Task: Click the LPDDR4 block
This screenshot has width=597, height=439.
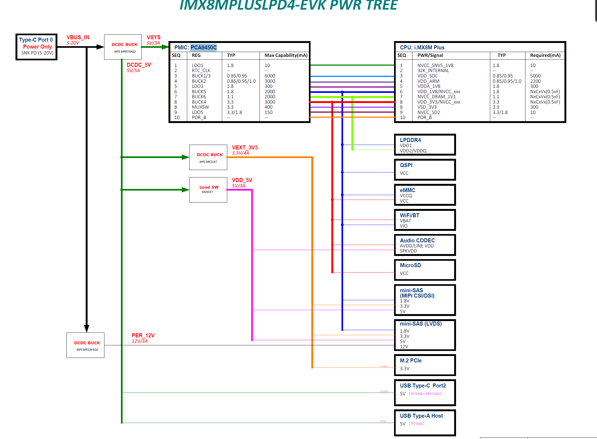Action: 425,145
